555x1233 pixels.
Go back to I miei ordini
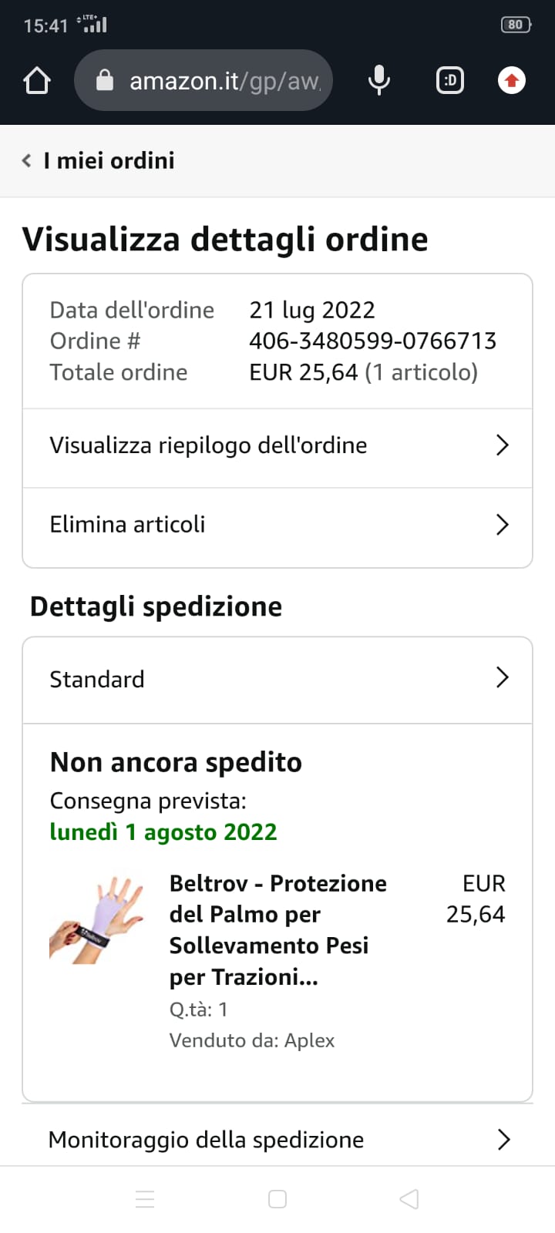tap(109, 160)
